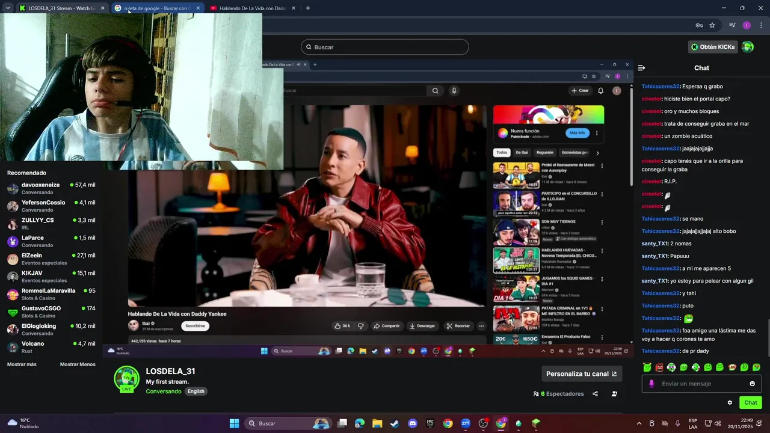Click the share icon beside Espectadores
770x433 pixels.
595,394
